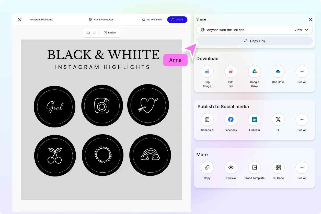
Task: Publish to X
Action: tap(278, 120)
